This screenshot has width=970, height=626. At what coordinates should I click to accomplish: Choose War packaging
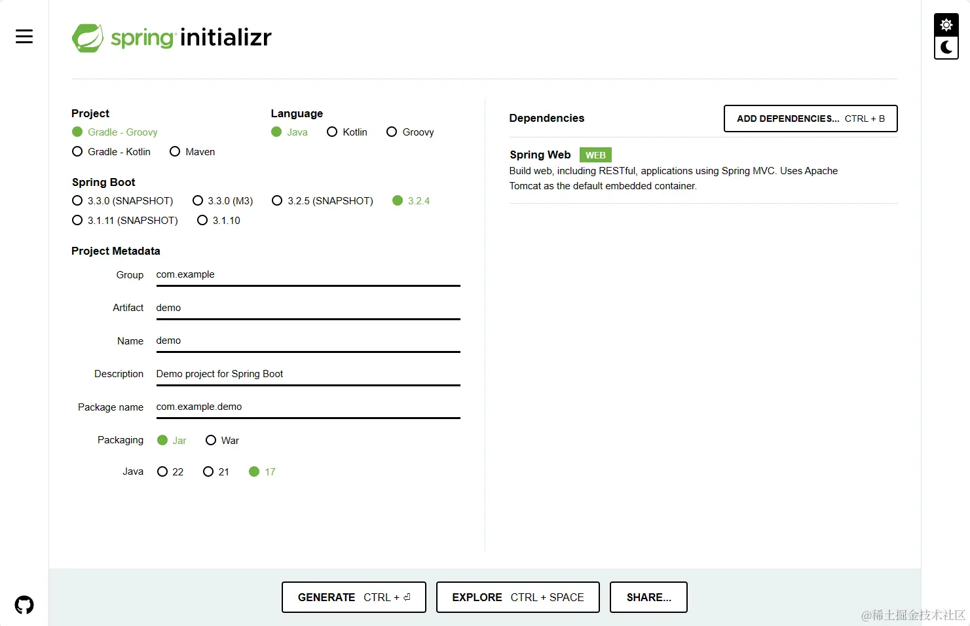223,441
